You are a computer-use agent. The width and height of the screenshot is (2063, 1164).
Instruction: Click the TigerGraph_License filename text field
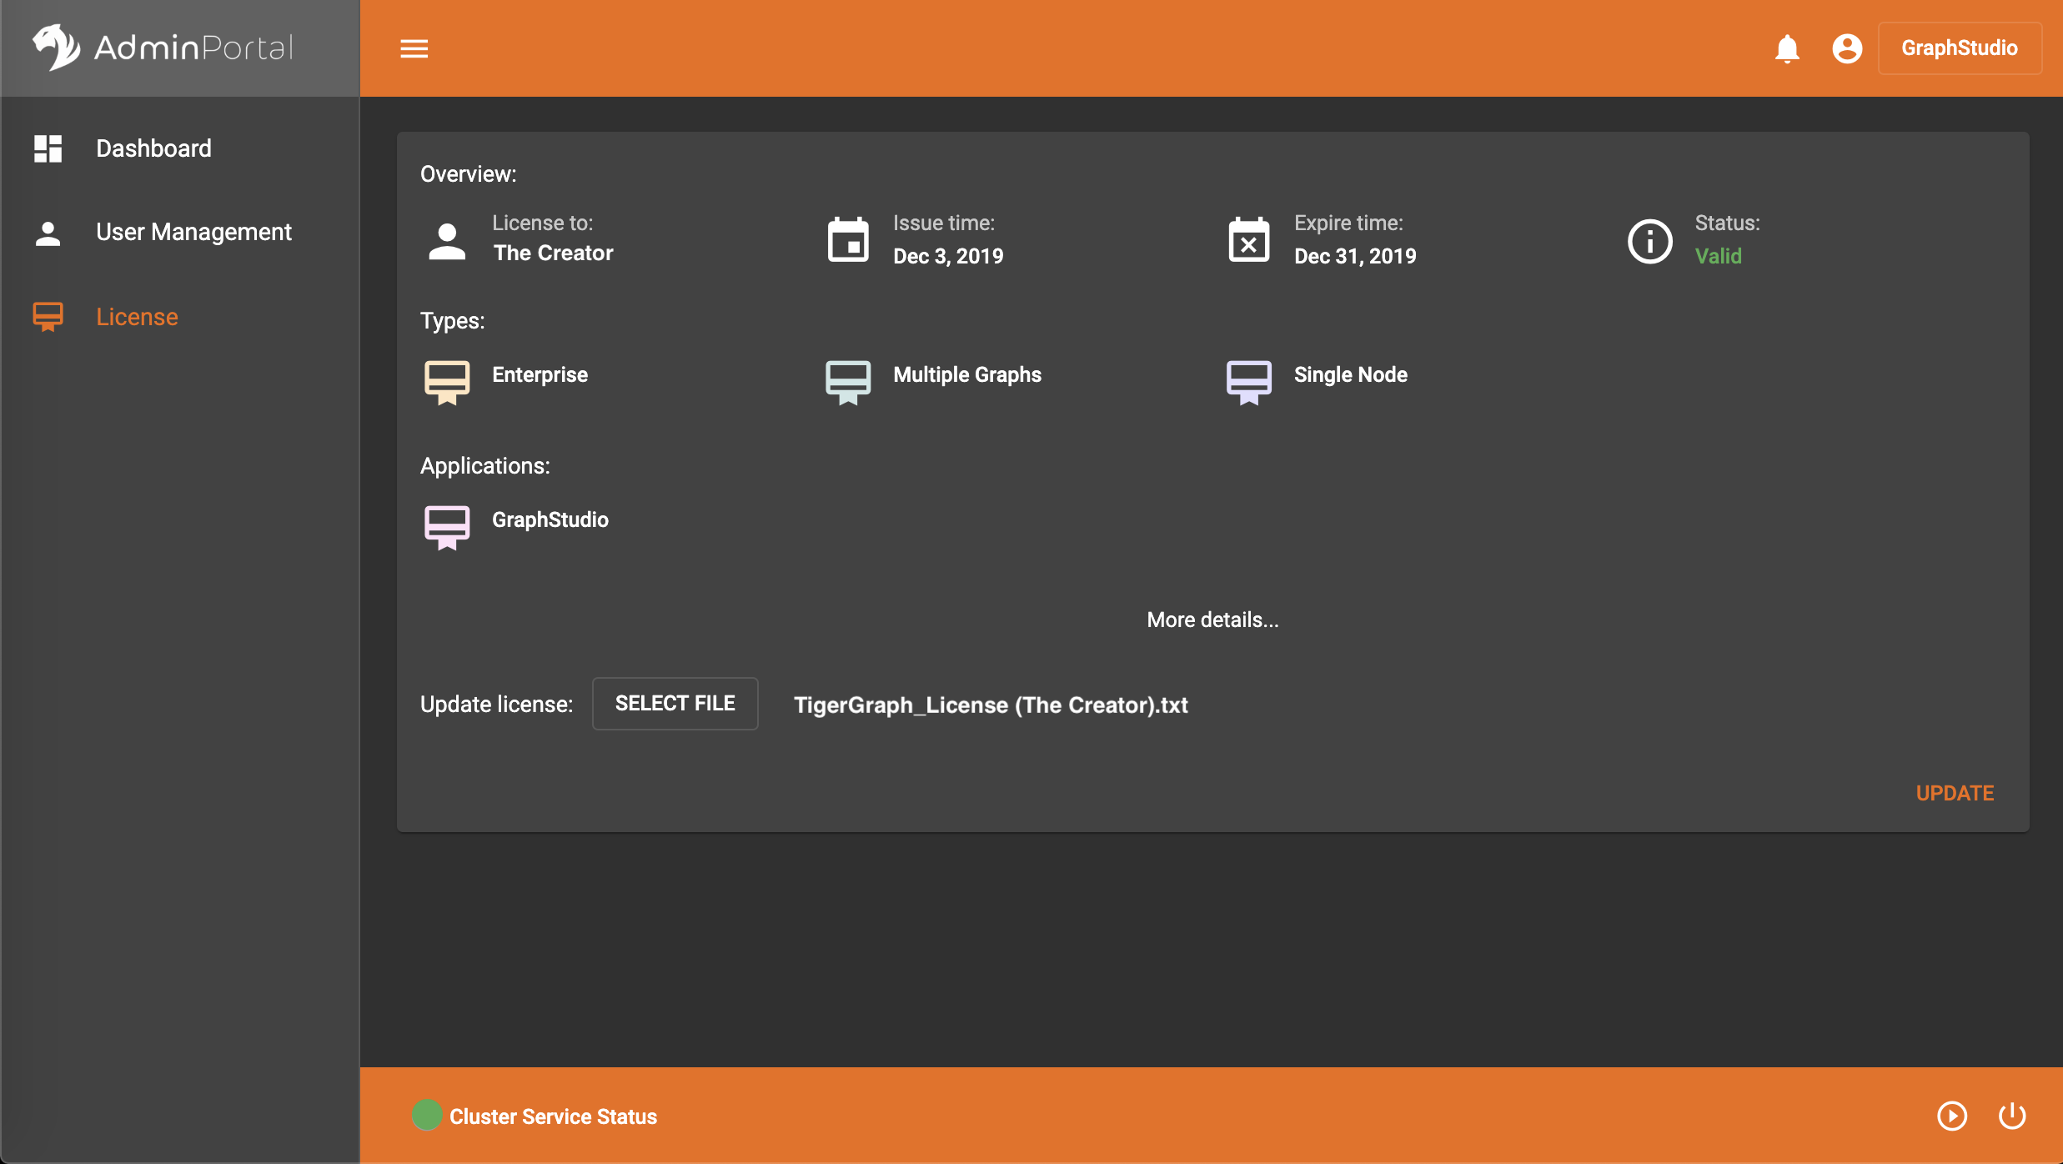coord(989,702)
